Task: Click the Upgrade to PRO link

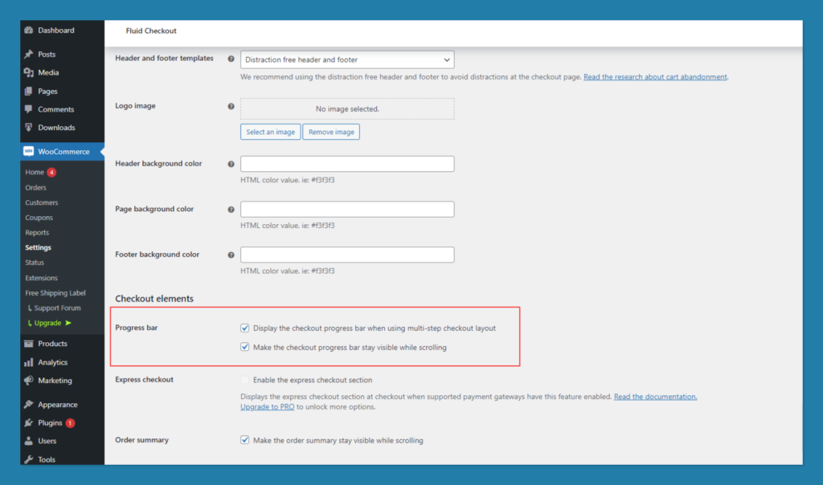Action: [x=267, y=407]
